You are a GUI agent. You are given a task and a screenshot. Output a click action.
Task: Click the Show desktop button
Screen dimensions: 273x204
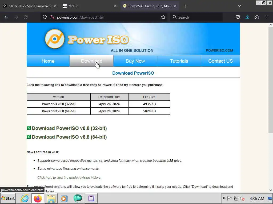(270, 198)
